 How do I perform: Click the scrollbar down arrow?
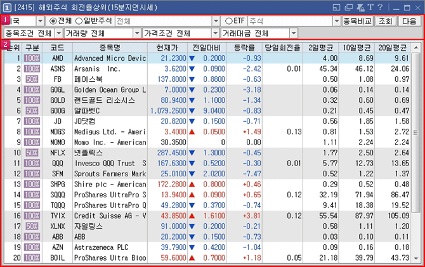[415, 259]
